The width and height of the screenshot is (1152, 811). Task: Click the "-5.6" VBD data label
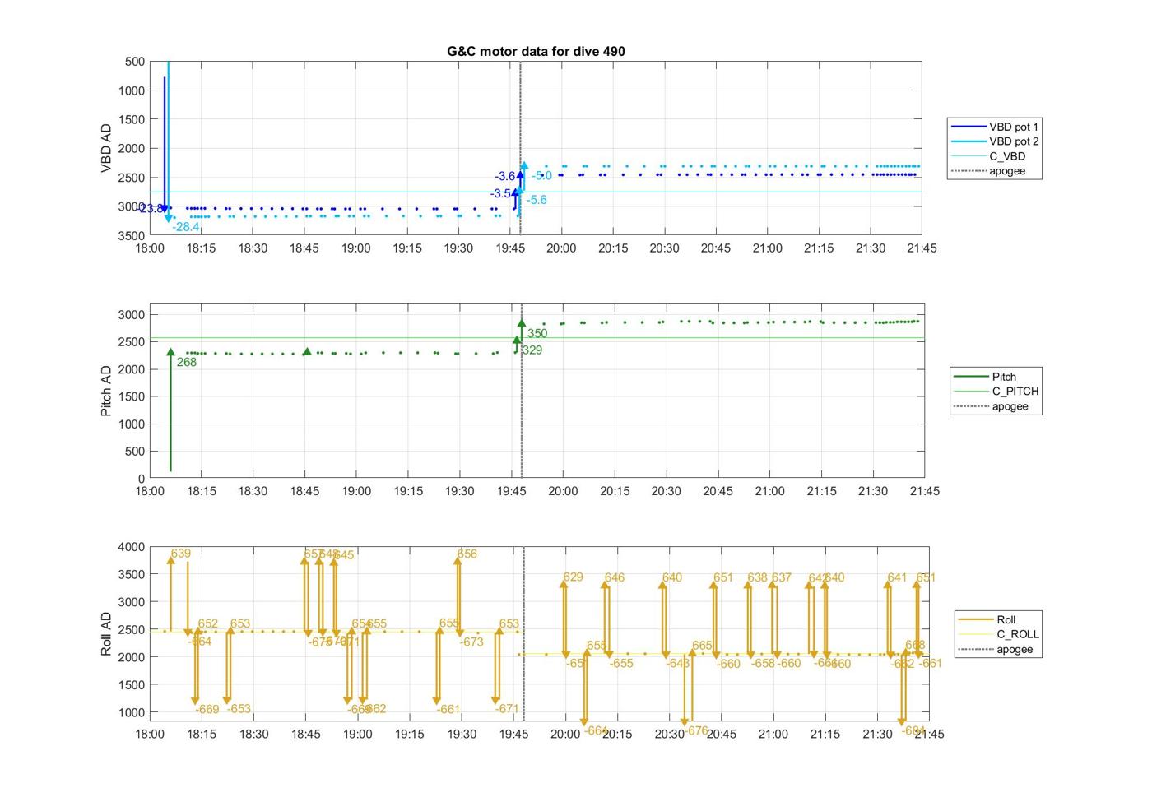[537, 200]
